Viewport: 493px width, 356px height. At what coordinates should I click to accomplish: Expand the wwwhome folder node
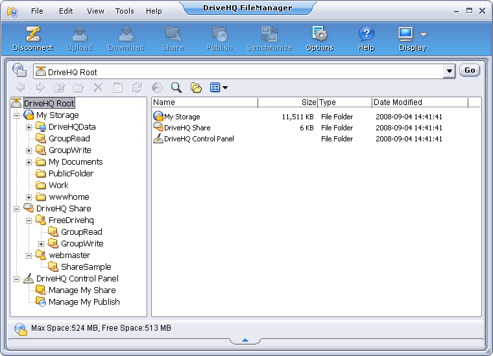[x=29, y=197]
